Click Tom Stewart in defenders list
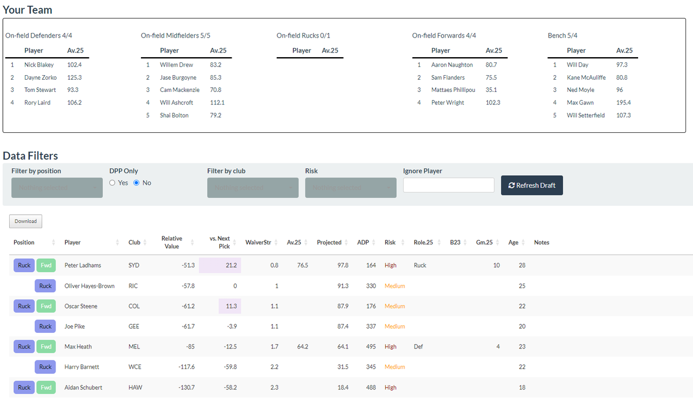The image size is (693, 401). coord(40,90)
